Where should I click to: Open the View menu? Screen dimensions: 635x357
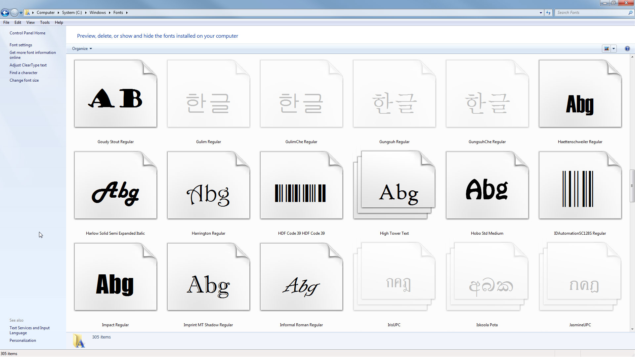(30, 22)
